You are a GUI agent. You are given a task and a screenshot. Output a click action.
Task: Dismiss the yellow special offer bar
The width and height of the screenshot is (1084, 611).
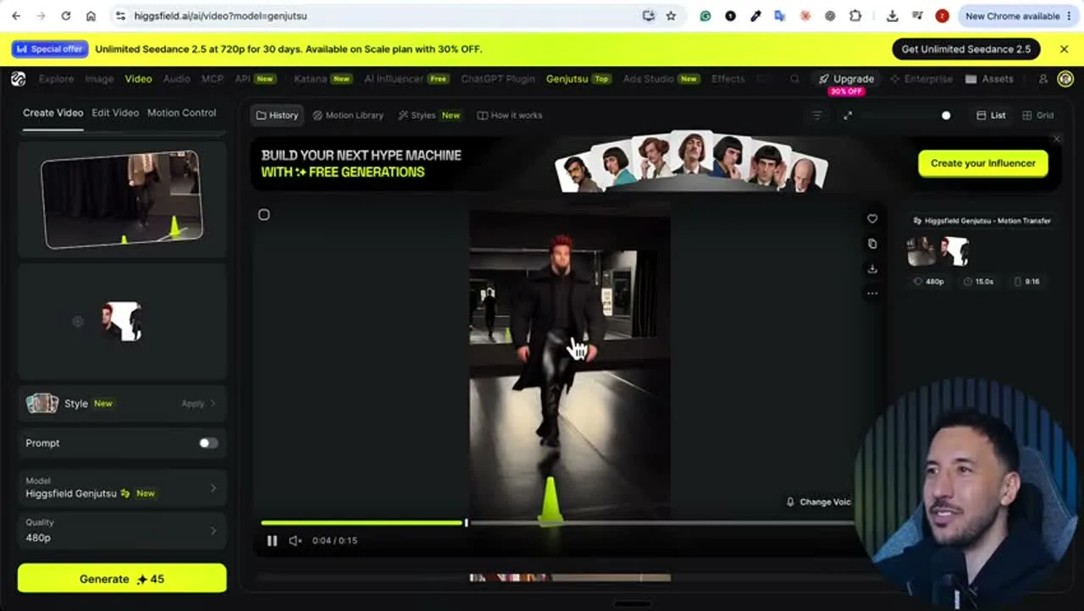pos(1065,49)
